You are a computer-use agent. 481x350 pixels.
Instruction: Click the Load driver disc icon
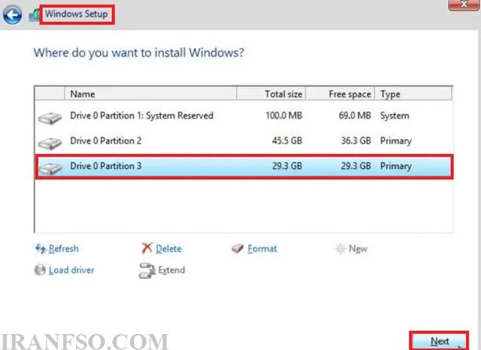[x=40, y=270]
